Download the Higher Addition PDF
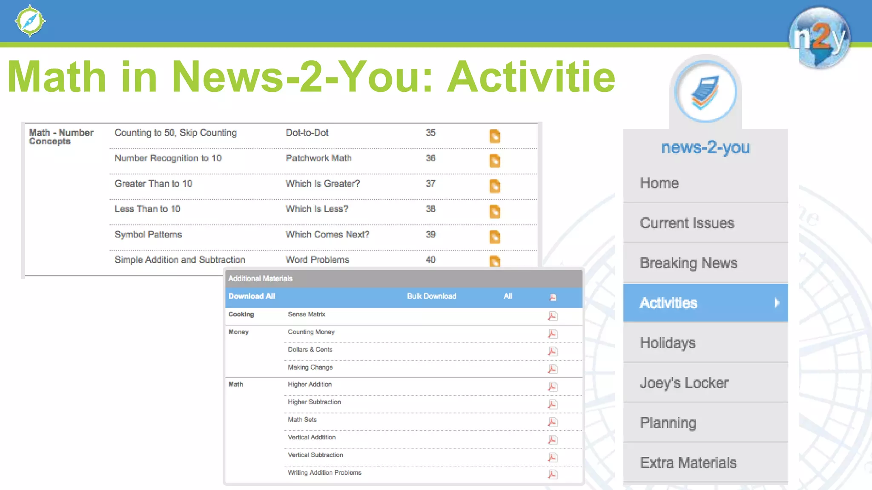The image size is (872, 490). point(552,387)
